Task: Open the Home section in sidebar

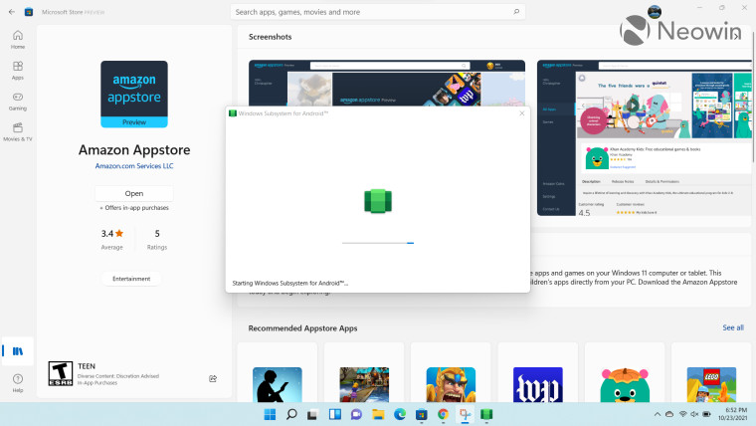Action: [x=18, y=40]
